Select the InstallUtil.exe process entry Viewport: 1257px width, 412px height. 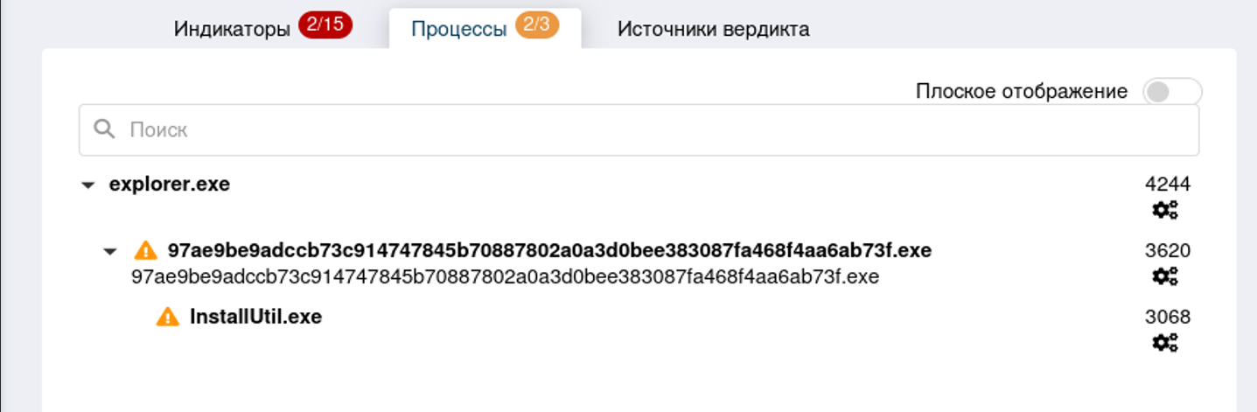coord(255,317)
